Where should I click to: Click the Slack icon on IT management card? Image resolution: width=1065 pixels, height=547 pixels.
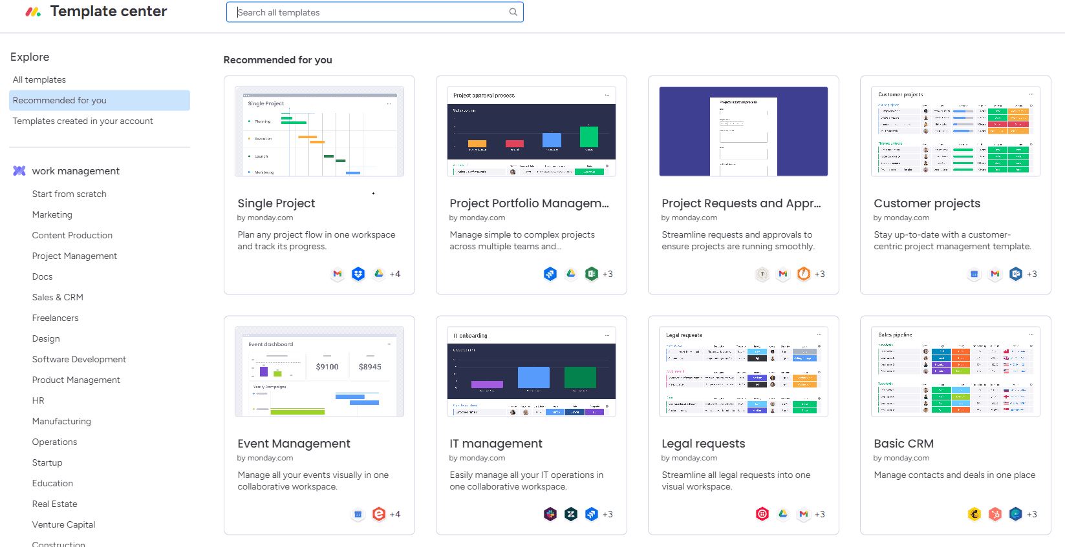(550, 514)
